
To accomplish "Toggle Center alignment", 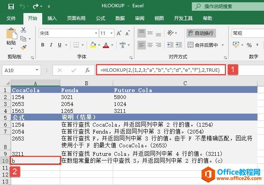I will [150, 45].
